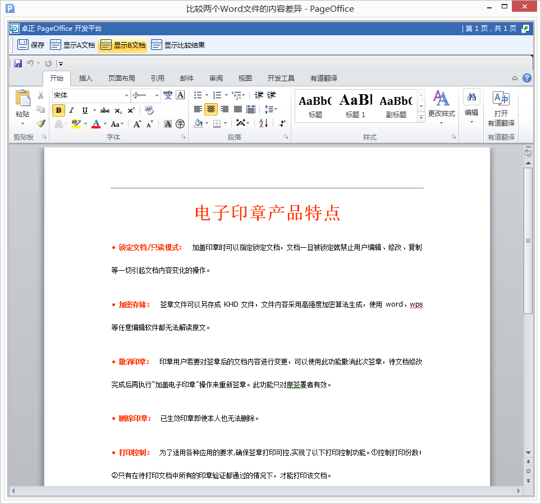541x504 pixels.
Task: Click the vertical scrollbar down arrow
Action: [x=528, y=452]
